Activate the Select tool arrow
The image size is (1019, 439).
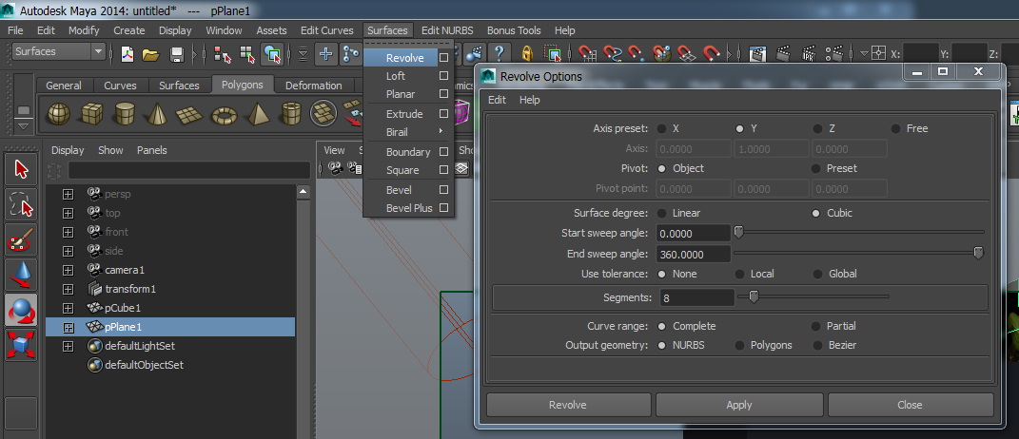[x=21, y=170]
